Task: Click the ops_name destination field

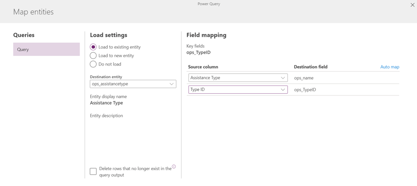Action: coord(304,78)
